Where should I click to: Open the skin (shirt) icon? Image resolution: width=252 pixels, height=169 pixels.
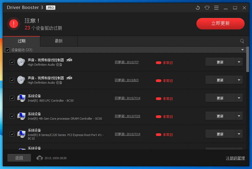[207, 8]
